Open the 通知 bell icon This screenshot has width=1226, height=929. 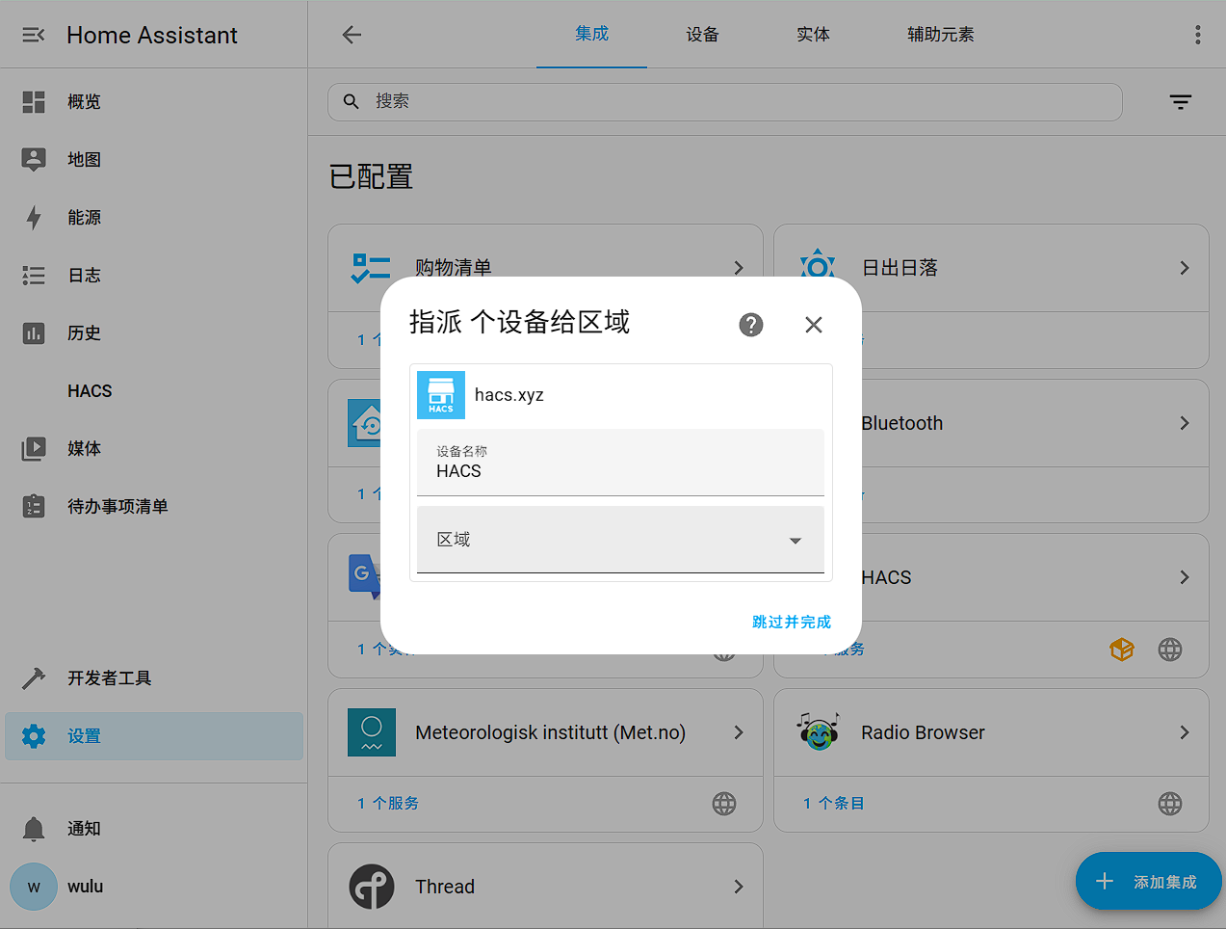pyautogui.click(x=34, y=829)
